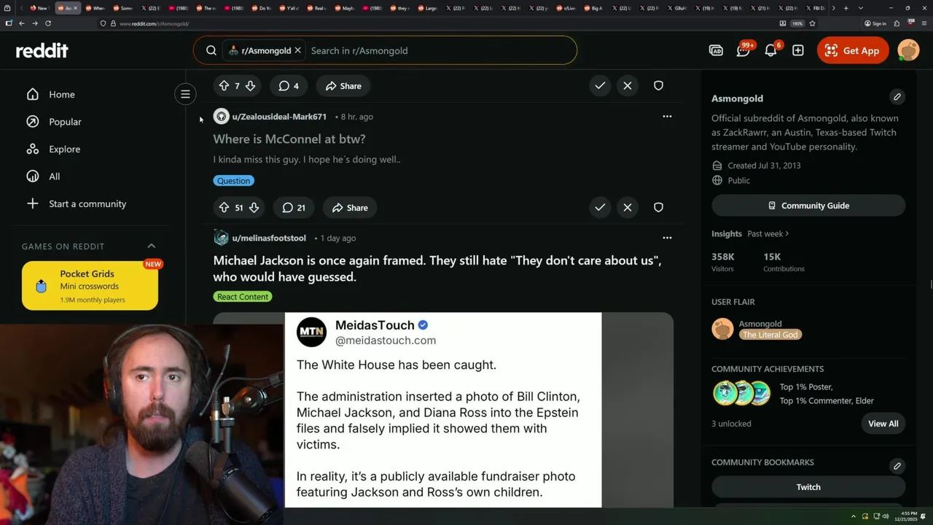Click the React Content flair tag
Image resolution: width=933 pixels, height=525 pixels.
(x=243, y=297)
